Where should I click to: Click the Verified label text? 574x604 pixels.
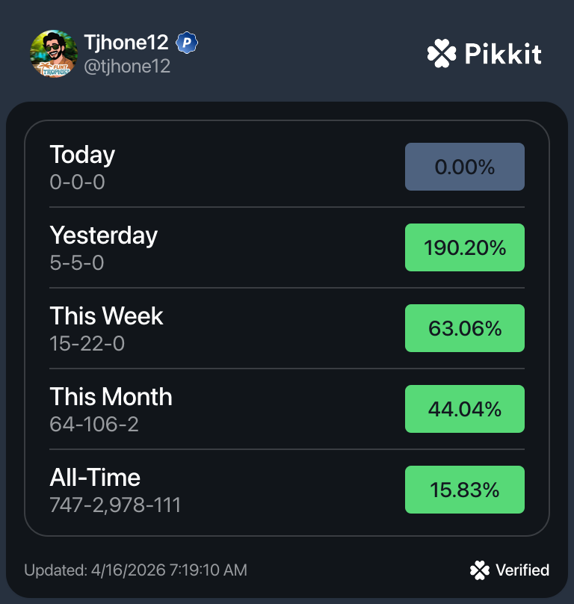tap(522, 570)
